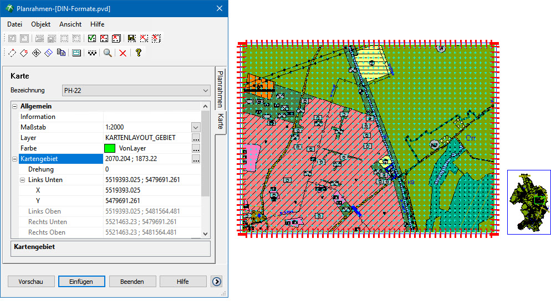Click the four-arrow move frame icon
Image resolution: width=551 pixels, height=301 pixels.
tap(37, 53)
